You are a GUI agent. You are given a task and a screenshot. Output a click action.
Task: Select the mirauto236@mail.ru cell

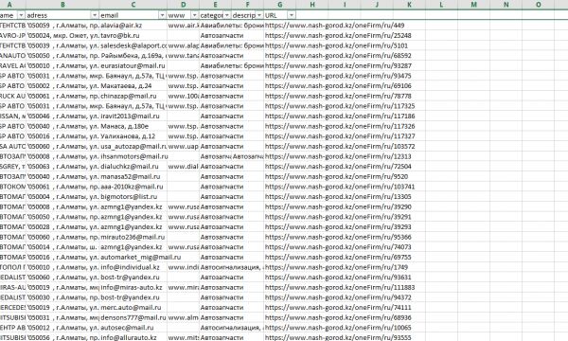tap(133, 237)
